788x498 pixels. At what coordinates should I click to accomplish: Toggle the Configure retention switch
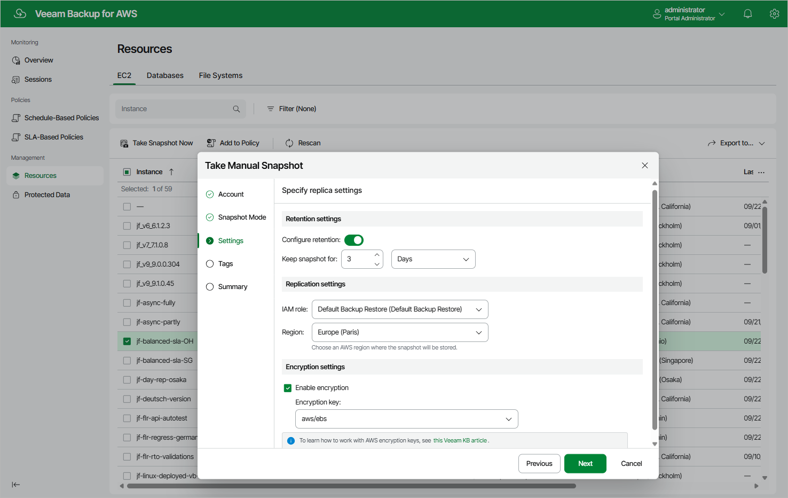point(354,240)
